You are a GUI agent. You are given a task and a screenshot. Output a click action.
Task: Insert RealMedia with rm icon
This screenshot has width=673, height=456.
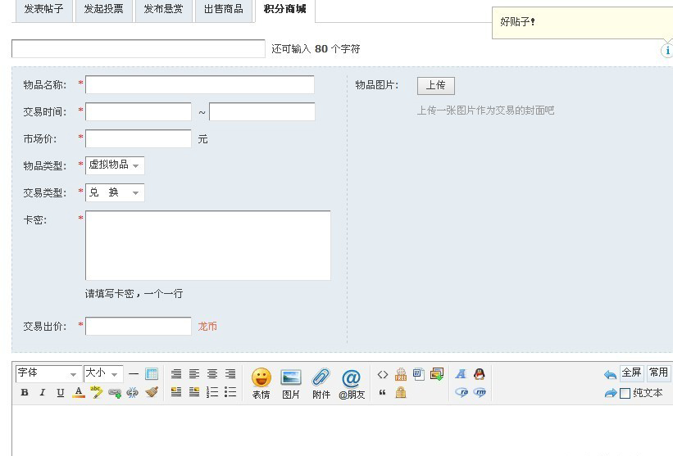pos(480,392)
